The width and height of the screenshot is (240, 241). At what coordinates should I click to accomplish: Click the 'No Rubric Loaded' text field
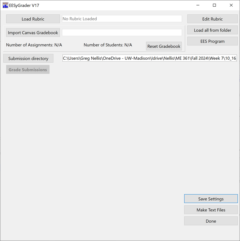tap(122, 19)
